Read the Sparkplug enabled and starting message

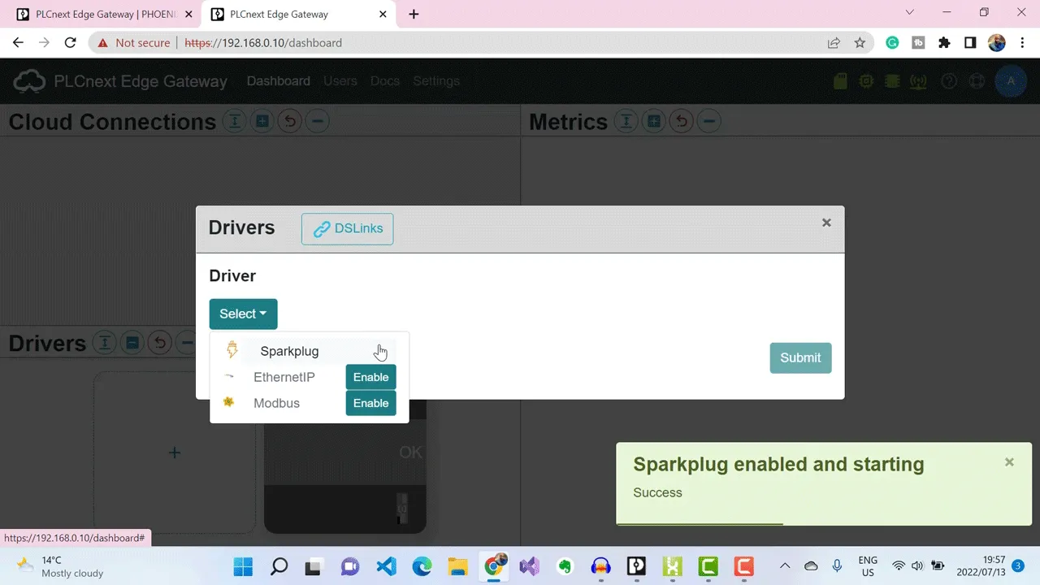coord(778,465)
